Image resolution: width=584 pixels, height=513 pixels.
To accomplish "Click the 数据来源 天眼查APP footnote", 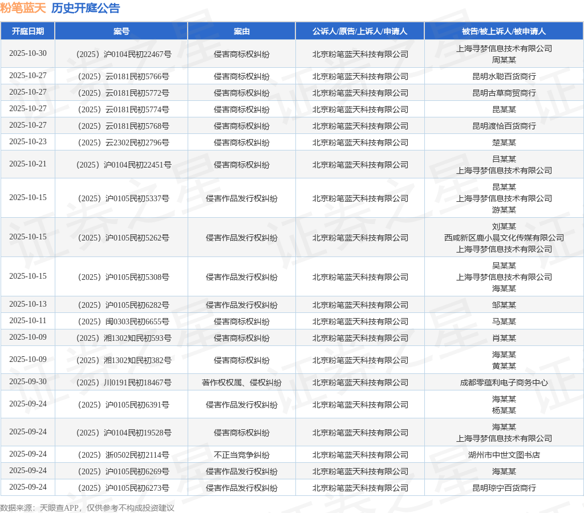I will 87,508.
